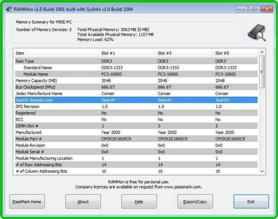The width and height of the screenshot is (278, 219).
Task: Click Memory Load 62% text
Action: [x=95, y=39]
